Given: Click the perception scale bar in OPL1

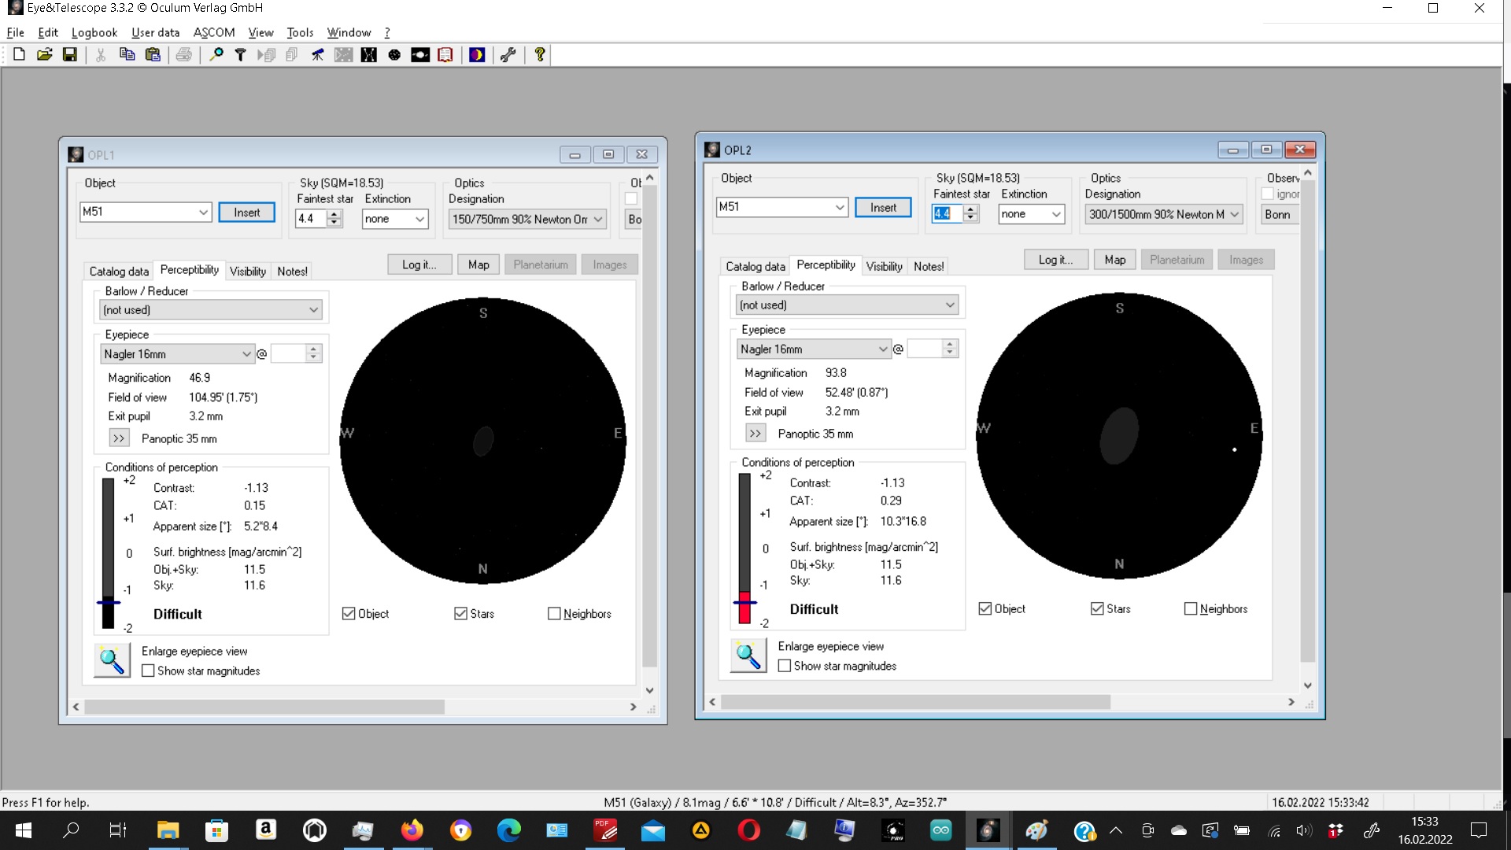Looking at the screenshot, I should (108, 553).
